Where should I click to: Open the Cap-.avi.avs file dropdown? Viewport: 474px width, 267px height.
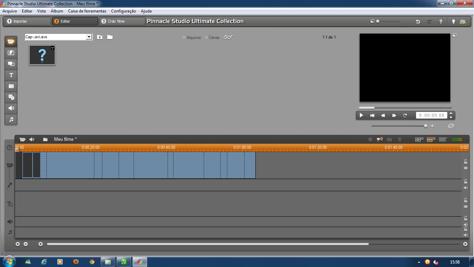click(89, 37)
